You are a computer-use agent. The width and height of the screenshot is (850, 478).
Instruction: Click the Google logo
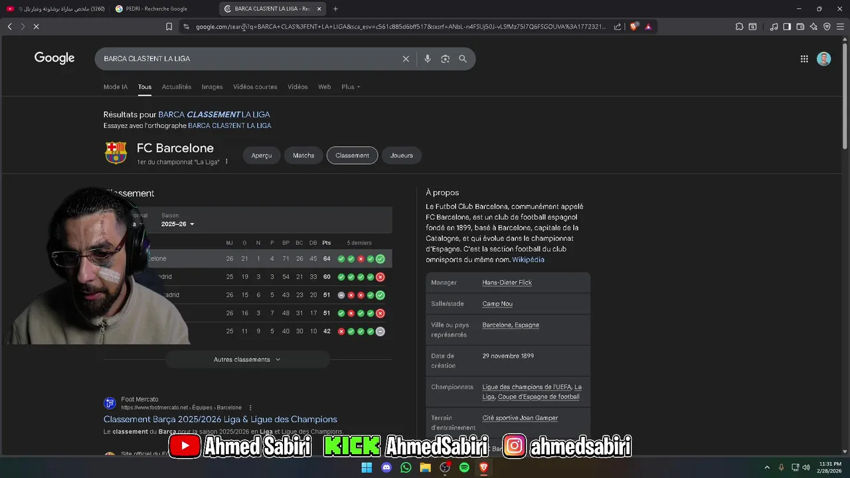(54, 58)
